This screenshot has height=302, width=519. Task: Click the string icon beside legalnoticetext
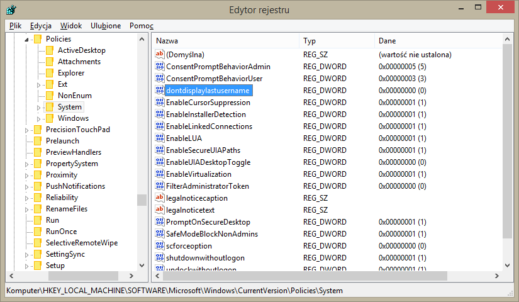point(160,210)
